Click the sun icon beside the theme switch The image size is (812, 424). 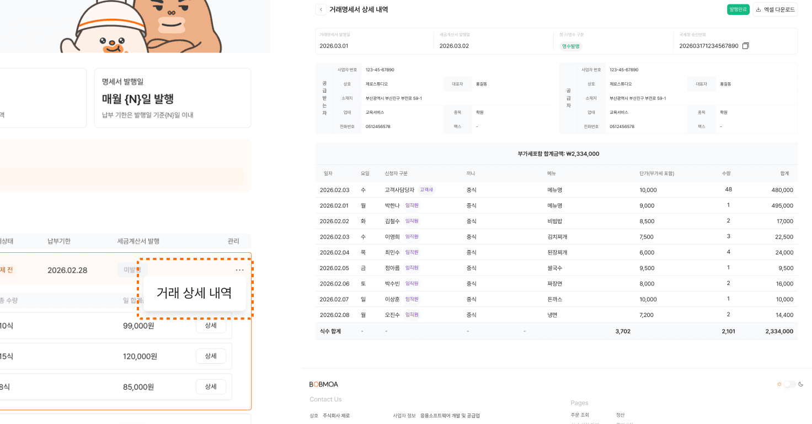[779, 384]
